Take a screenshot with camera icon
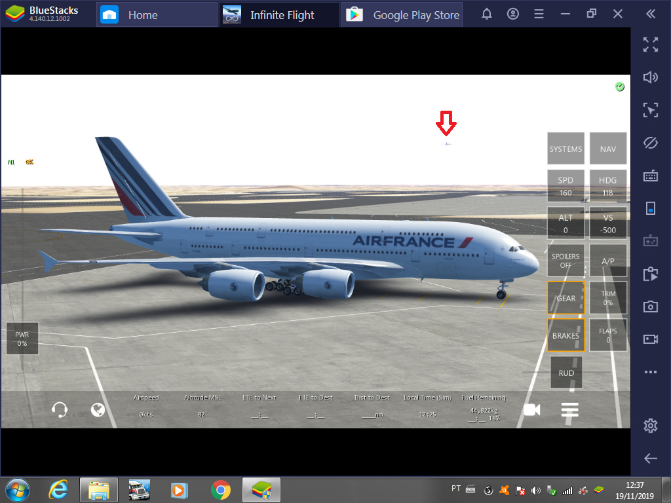The height and width of the screenshot is (503, 671). (x=651, y=307)
